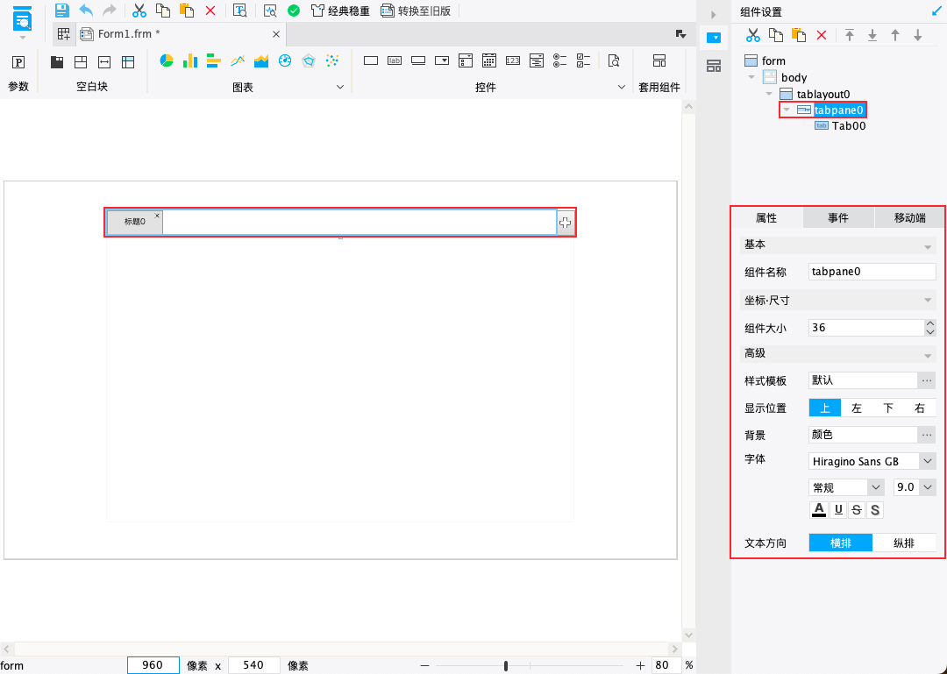The height and width of the screenshot is (674, 947).
Task: Collapse the tablayout0 tree node
Action: click(x=769, y=94)
